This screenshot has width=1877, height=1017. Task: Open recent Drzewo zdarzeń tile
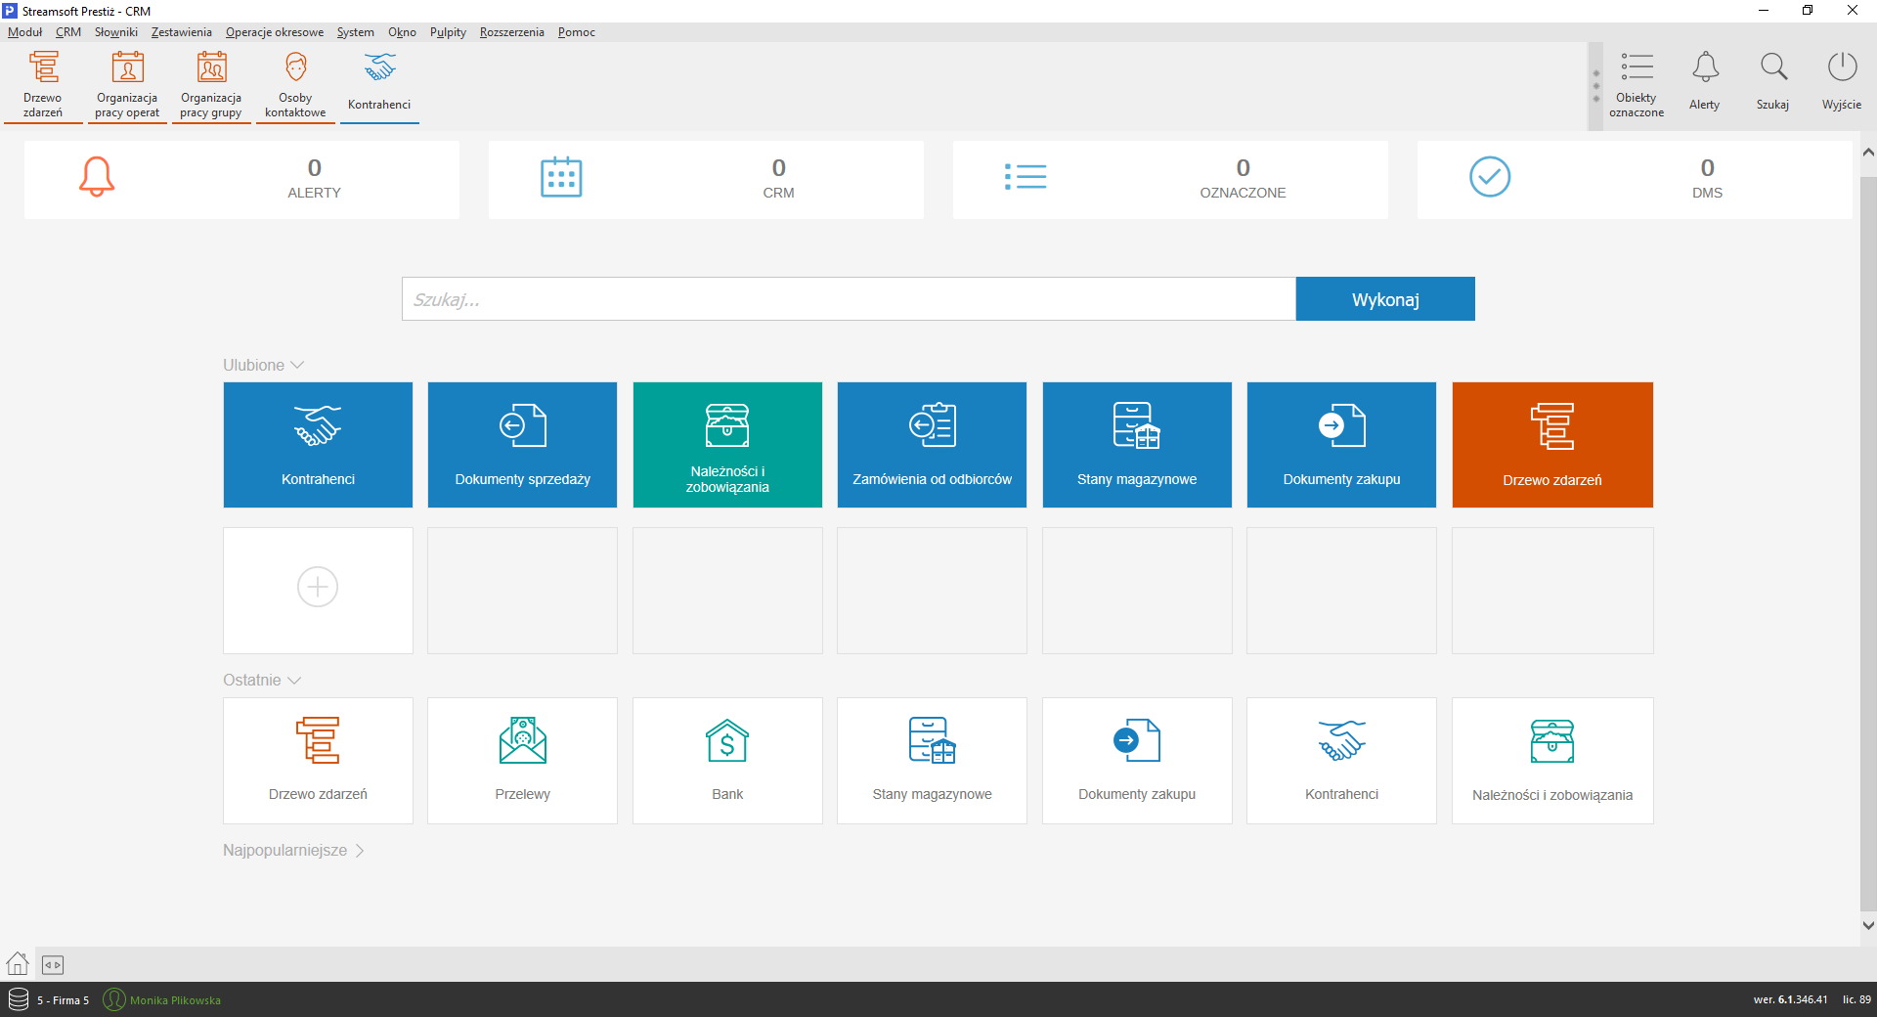[x=318, y=760]
